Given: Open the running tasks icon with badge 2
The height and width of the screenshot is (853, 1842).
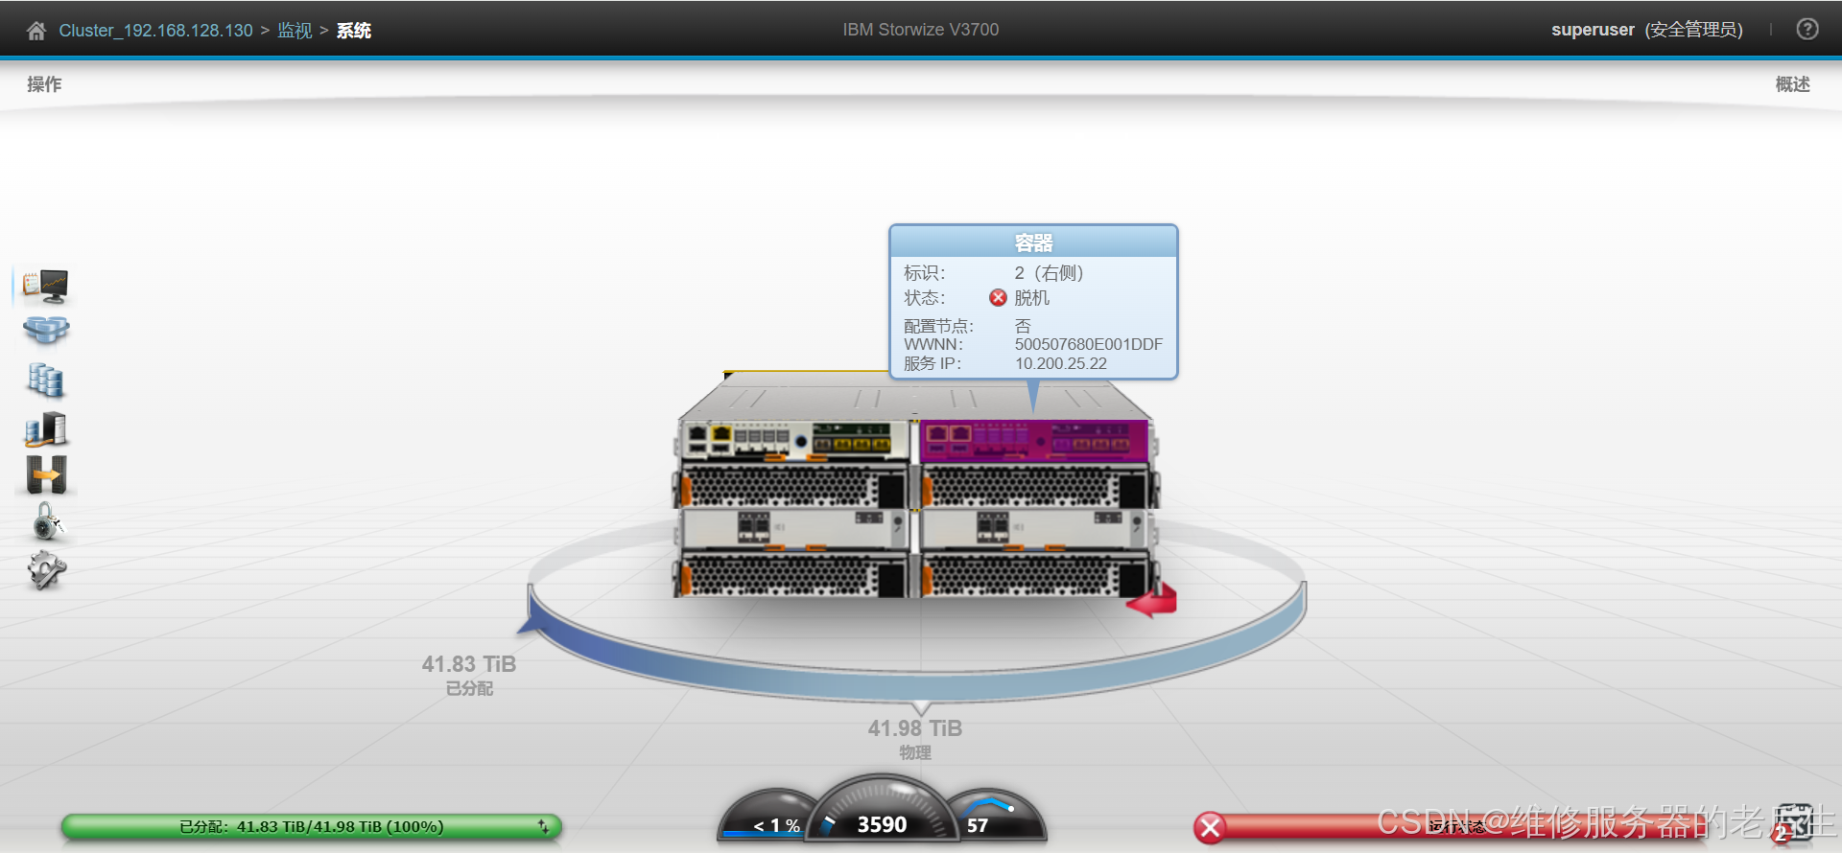Looking at the screenshot, I should [x=1792, y=824].
